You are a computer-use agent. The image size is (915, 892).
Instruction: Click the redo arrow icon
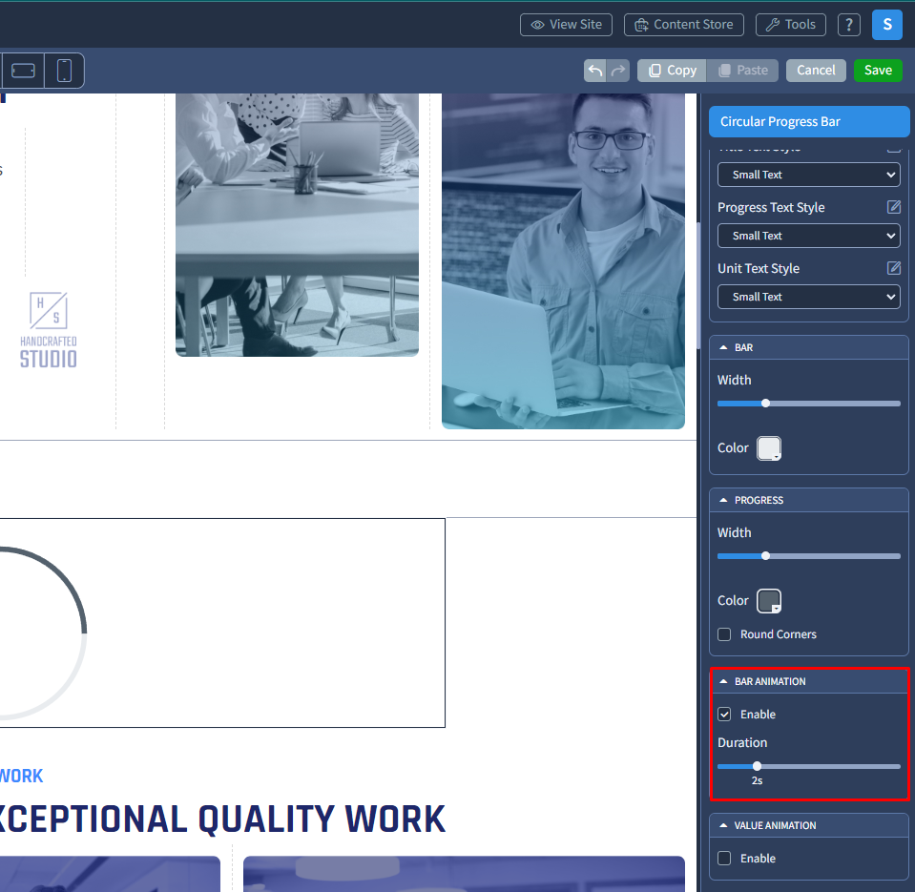click(x=618, y=71)
